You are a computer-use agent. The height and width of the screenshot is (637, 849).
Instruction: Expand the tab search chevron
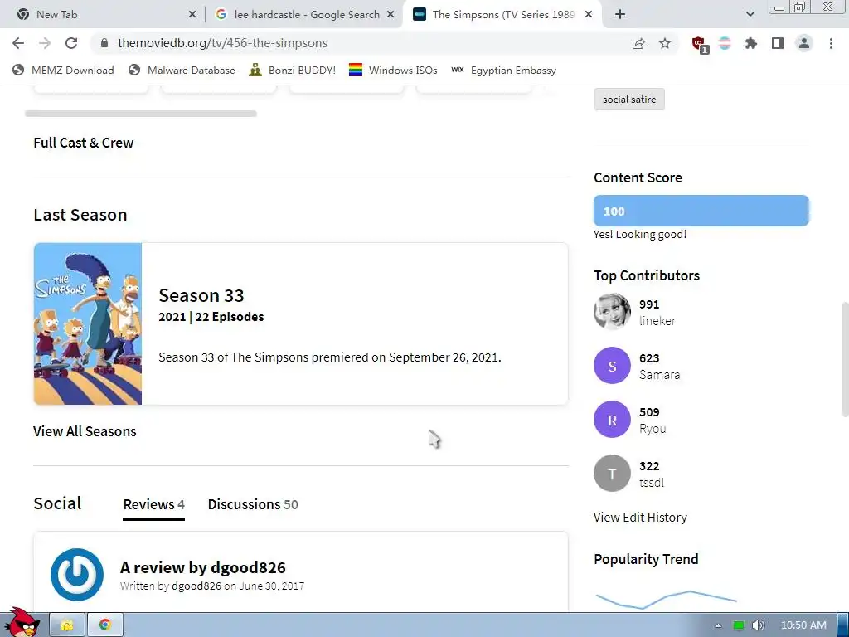click(750, 15)
